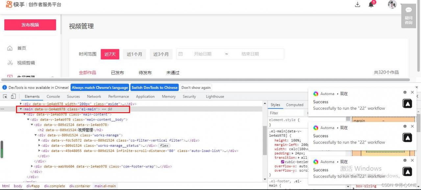
Task: Collapse the main el-main node
Action: click(x=21, y=109)
